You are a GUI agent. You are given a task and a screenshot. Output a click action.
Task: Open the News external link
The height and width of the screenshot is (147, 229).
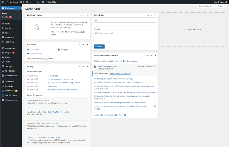(x=123, y=115)
